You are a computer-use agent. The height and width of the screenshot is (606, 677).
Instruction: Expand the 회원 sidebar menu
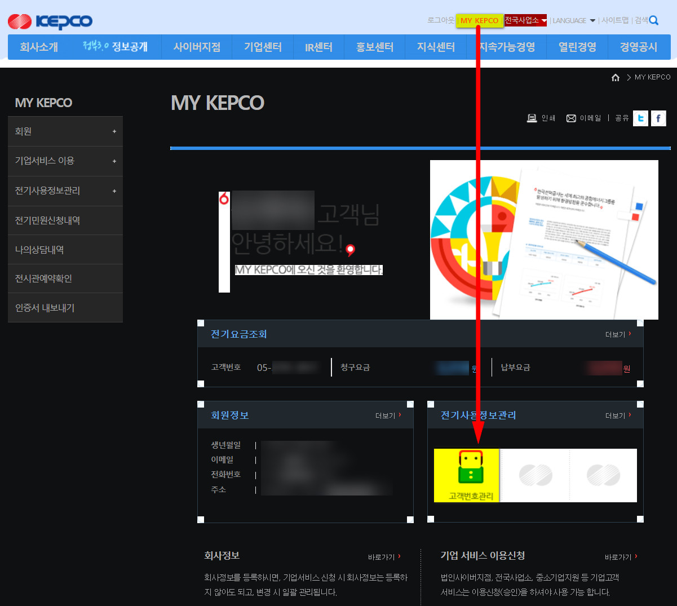point(65,131)
